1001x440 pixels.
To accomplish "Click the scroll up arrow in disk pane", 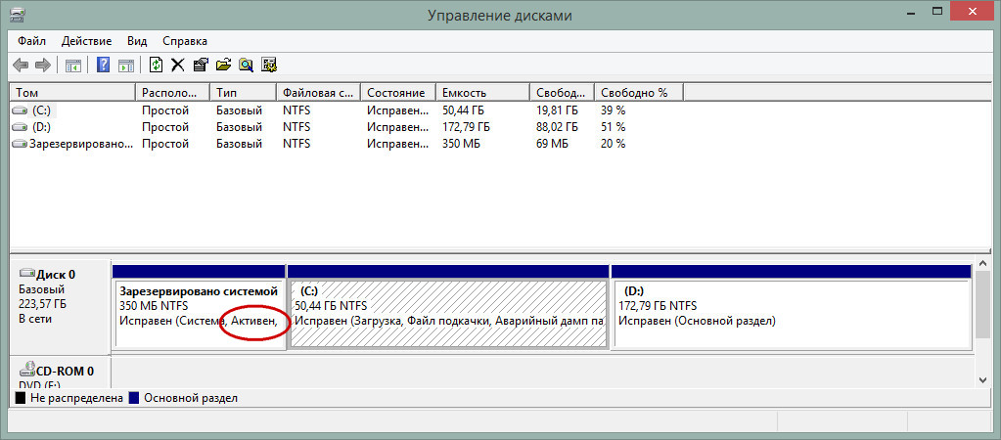I will point(982,263).
